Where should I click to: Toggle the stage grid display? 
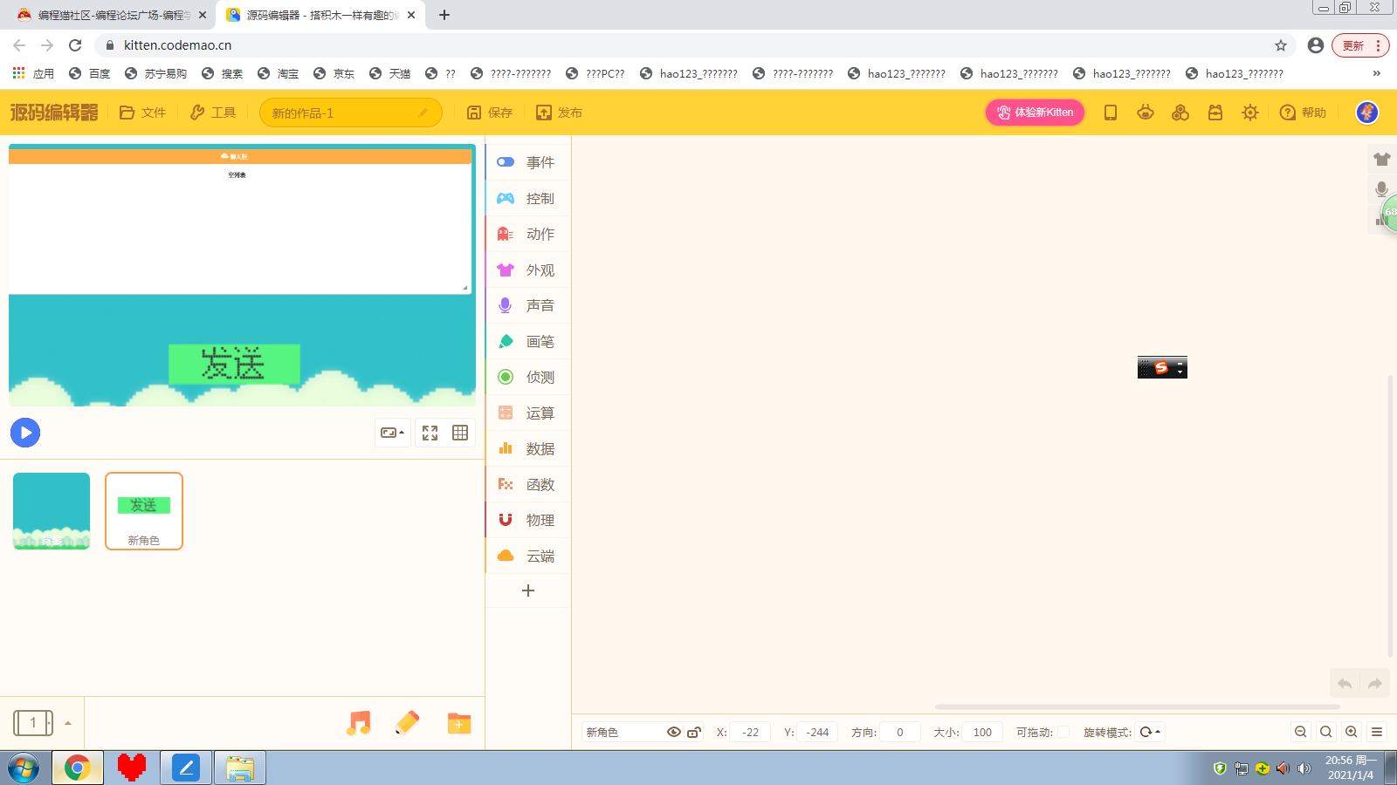460,433
